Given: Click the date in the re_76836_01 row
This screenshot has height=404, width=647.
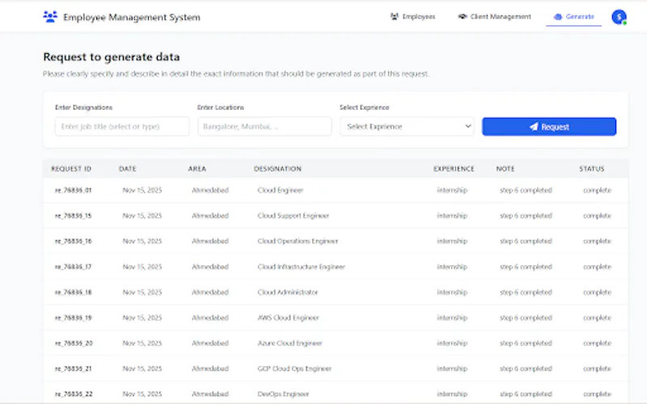Looking at the screenshot, I should [142, 191].
